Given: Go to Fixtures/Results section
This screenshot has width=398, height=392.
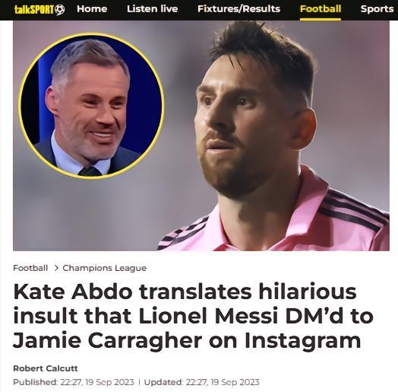Looking at the screenshot, I should 238,9.
